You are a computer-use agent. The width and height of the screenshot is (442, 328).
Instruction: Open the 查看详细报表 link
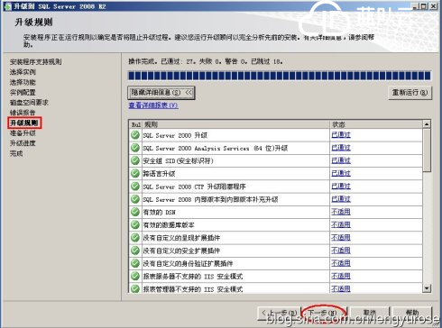click(153, 105)
